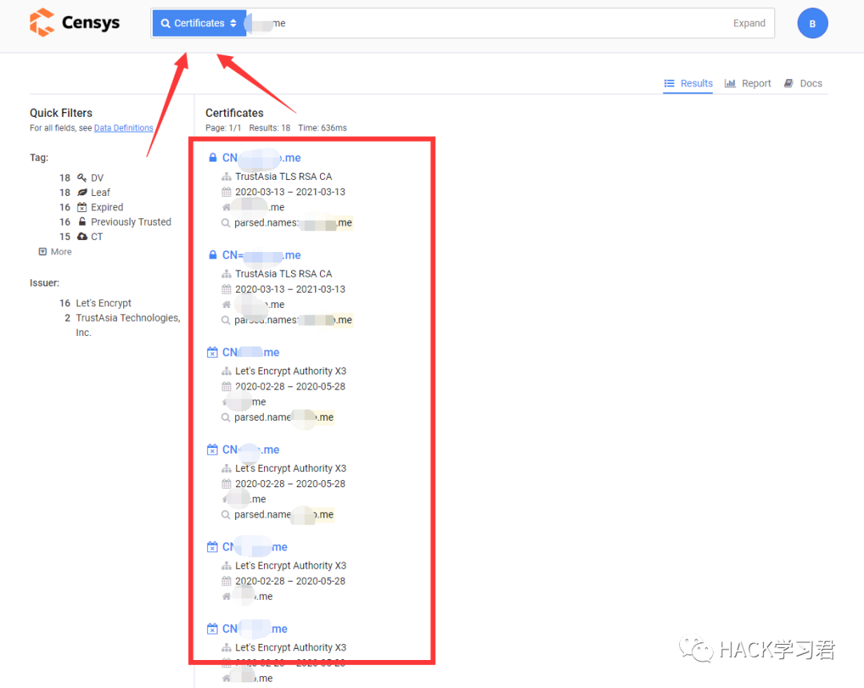Image resolution: width=864 pixels, height=688 pixels.
Task: Click second certificate's parsed.names match line
Action: click(x=287, y=320)
